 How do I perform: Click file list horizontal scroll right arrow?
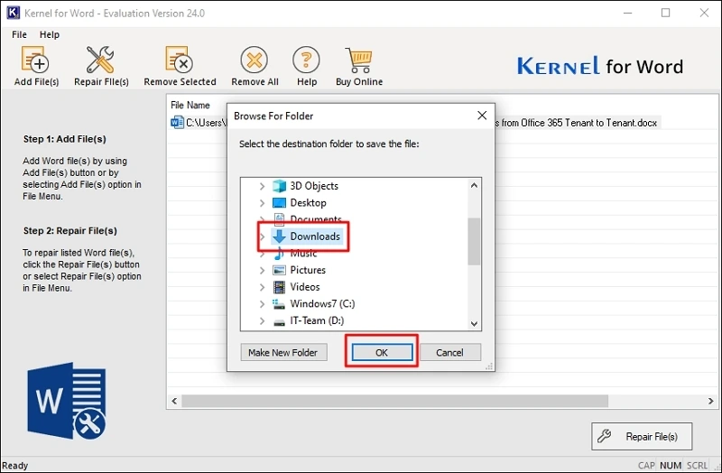710,401
